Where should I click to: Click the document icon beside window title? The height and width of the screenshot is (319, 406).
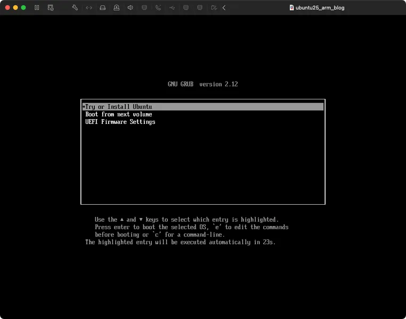pyautogui.click(x=292, y=8)
